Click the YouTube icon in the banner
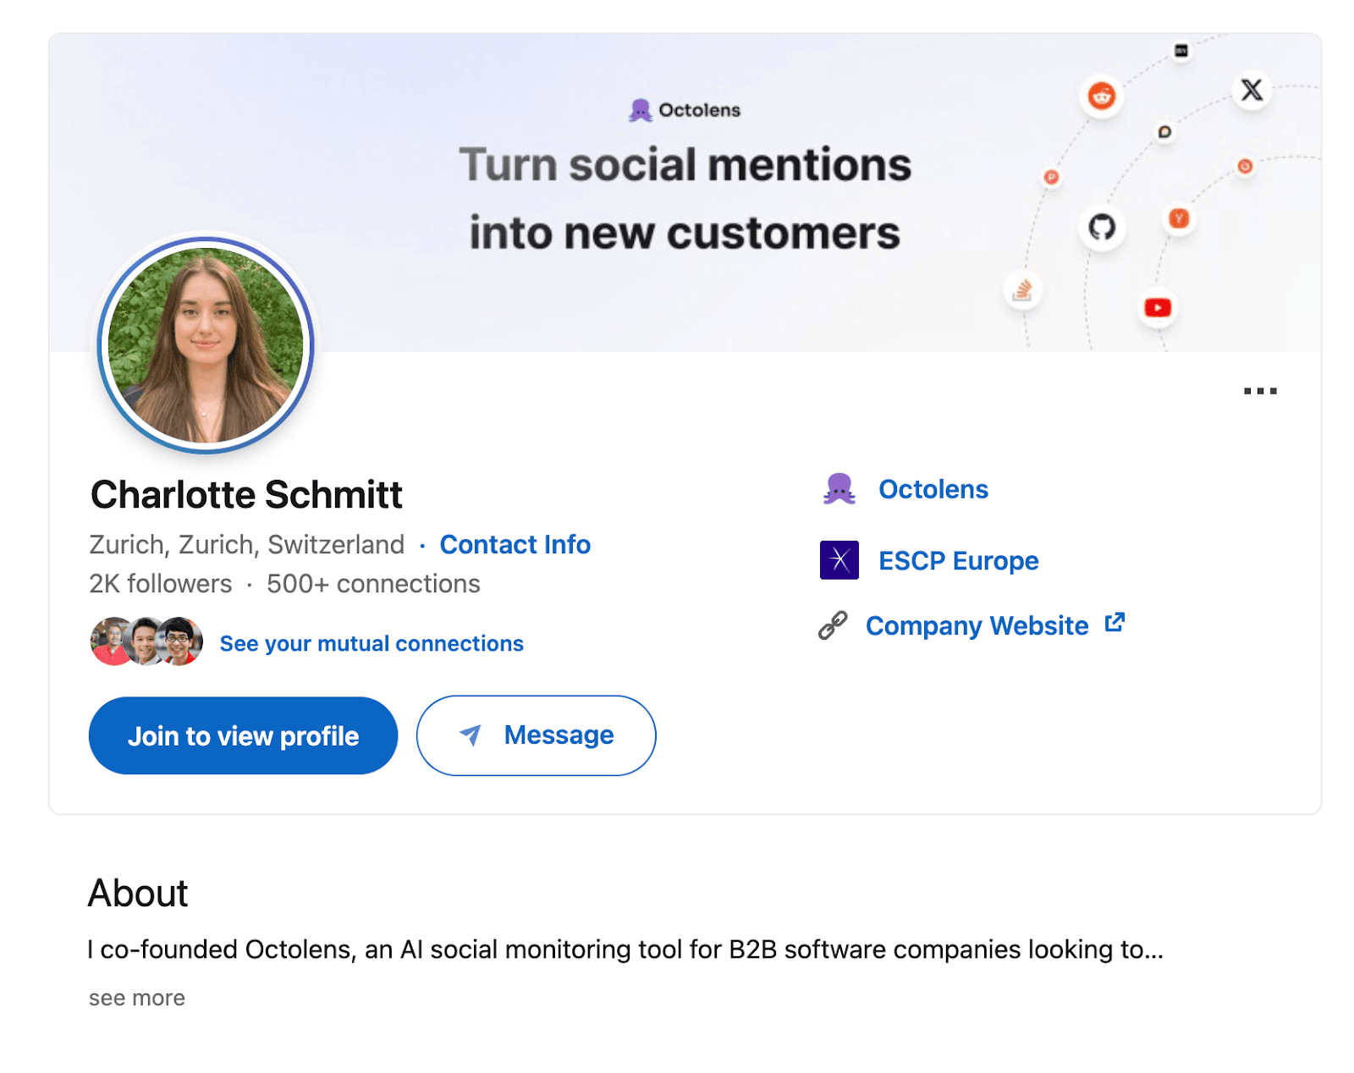The image size is (1354, 1073). pyautogui.click(x=1157, y=306)
